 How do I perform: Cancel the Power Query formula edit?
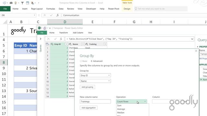pos(49,39)
